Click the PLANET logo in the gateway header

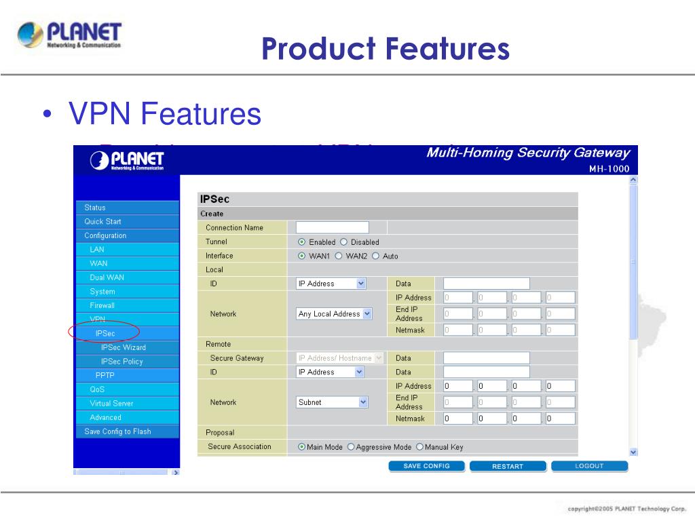[x=127, y=160]
